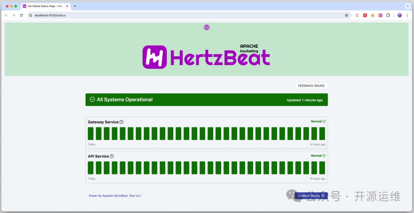Click the HertzBeat logo image
This screenshot has width=414, height=213.
point(206,56)
